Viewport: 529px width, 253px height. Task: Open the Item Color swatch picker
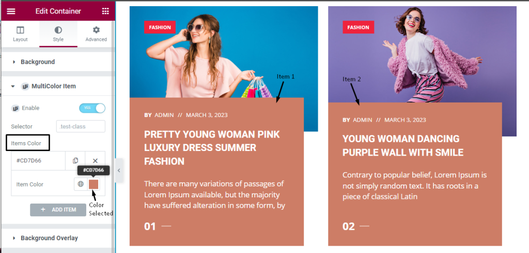tap(94, 184)
